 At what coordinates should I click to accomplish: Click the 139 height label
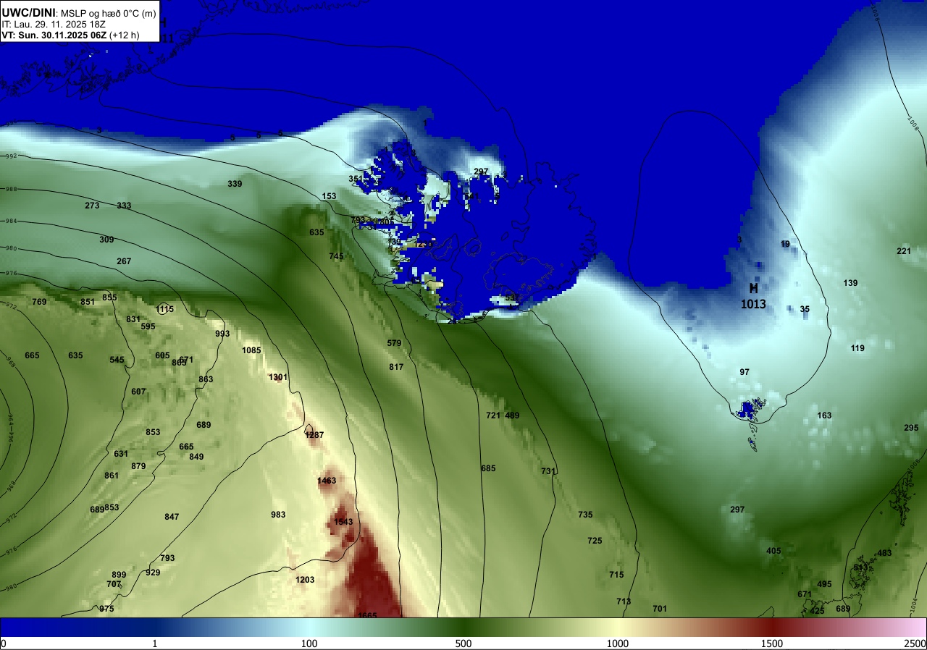click(x=850, y=283)
